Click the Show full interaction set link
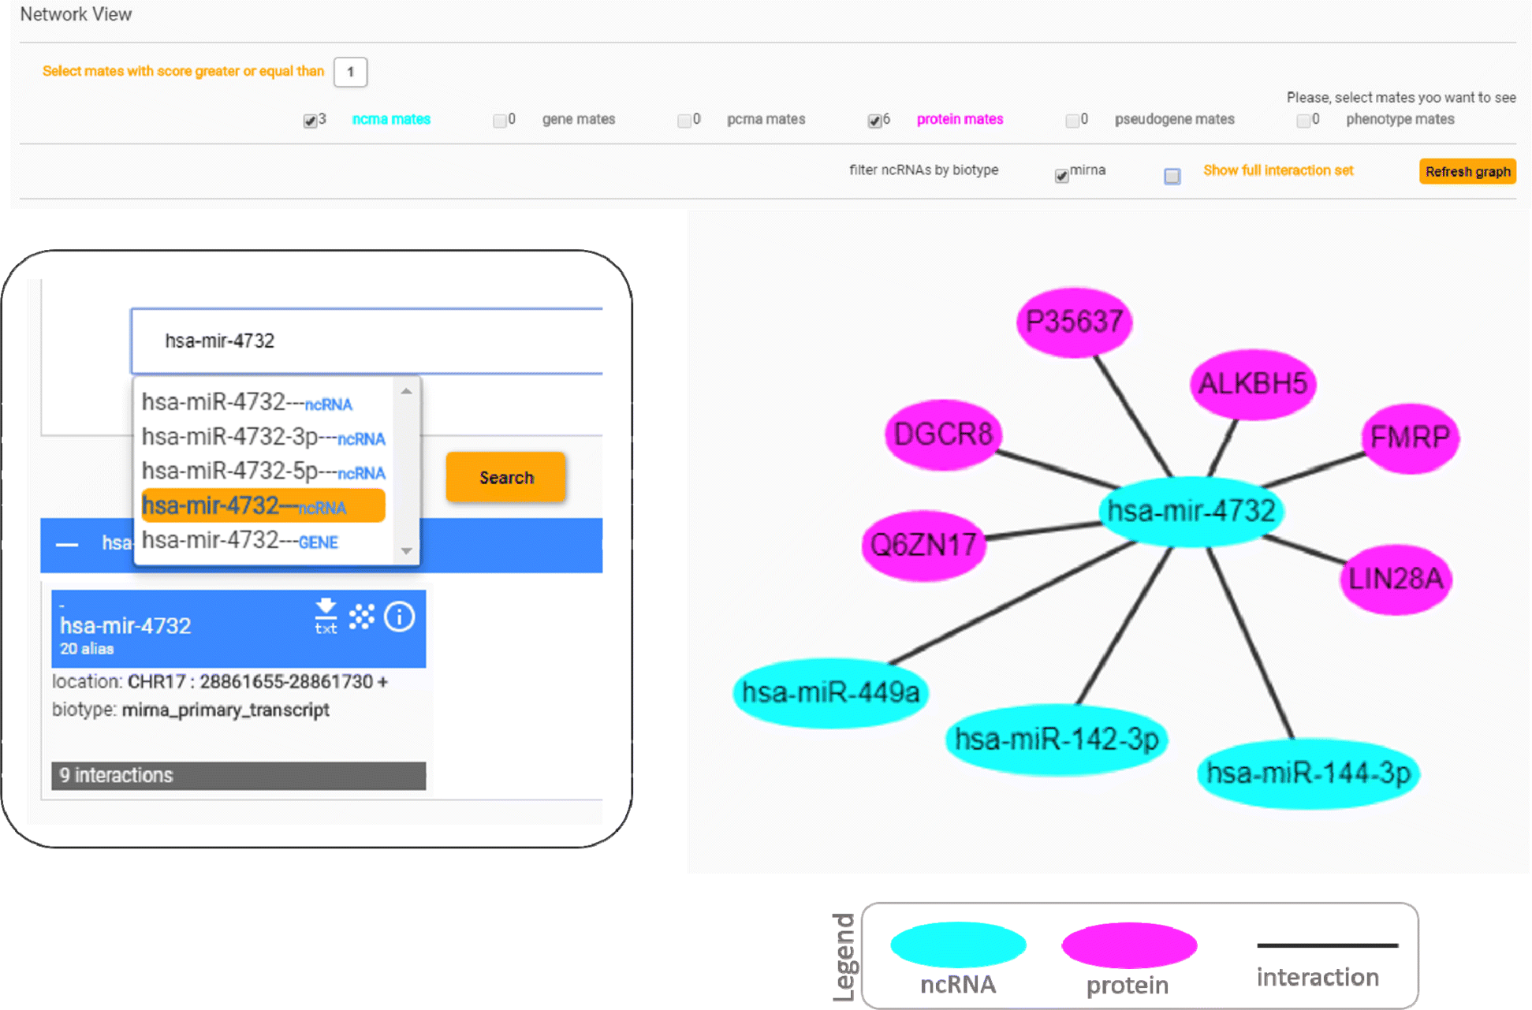This screenshot has height=1010, width=1532. (x=1277, y=170)
